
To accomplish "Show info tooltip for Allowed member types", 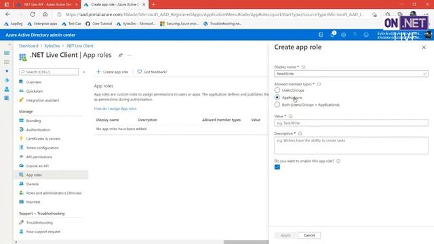I will click(x=319, y=84).
